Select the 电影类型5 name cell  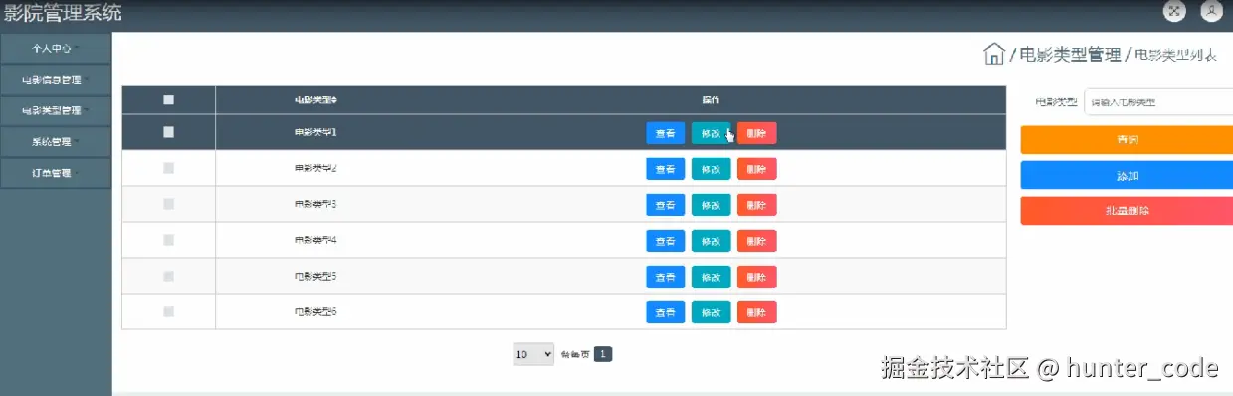[x=315, y=276]
